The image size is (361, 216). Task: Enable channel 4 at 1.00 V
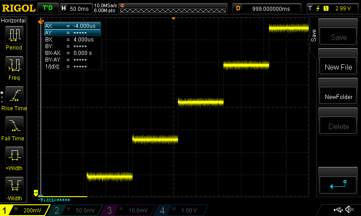(x=181, y=211)
